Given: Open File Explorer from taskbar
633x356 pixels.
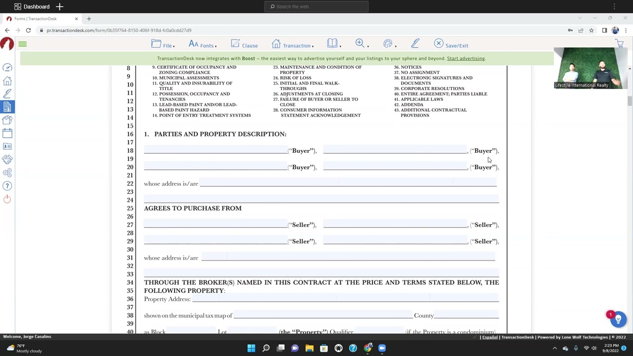Looking at the screenshot, I should (310, 348).
